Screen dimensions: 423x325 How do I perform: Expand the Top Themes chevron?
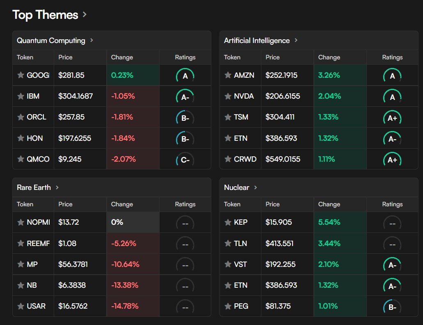(x=85, y=15)
